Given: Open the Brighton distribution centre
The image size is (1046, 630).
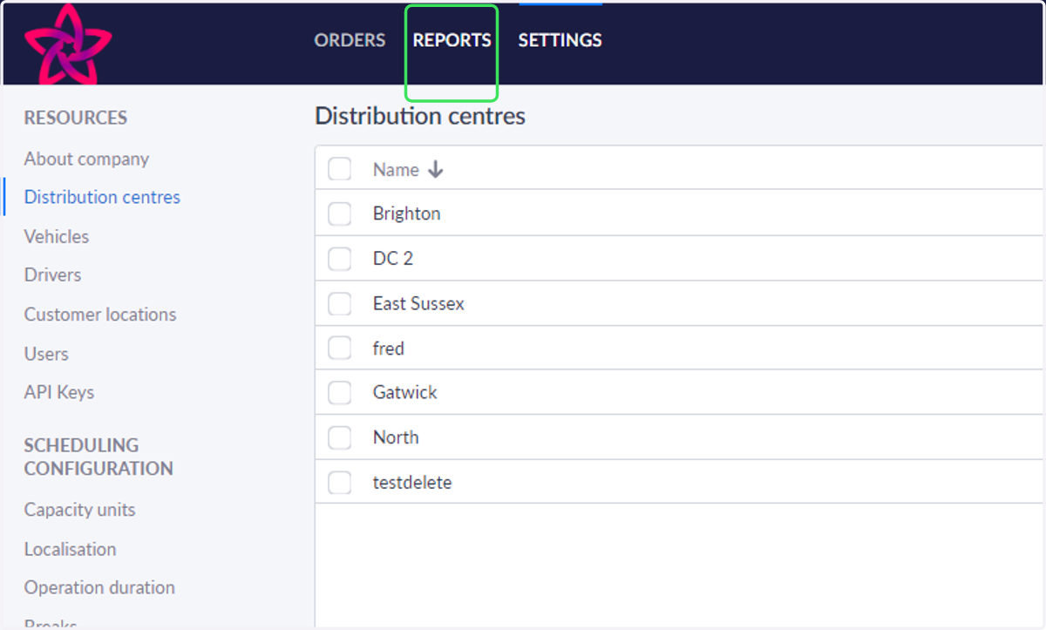Looking at the screenshot, I should (406, 213).
